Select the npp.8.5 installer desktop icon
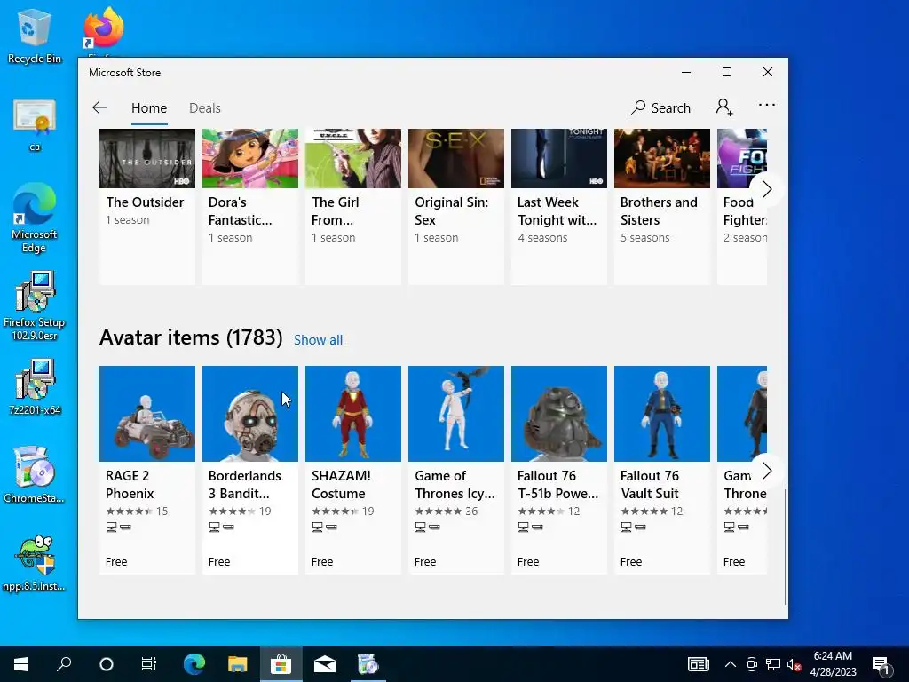This screenshot has height=682, width=909. click(35, 562)
